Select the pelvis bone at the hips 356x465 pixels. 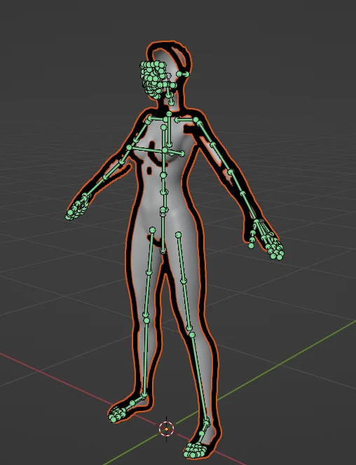point(163,231)
